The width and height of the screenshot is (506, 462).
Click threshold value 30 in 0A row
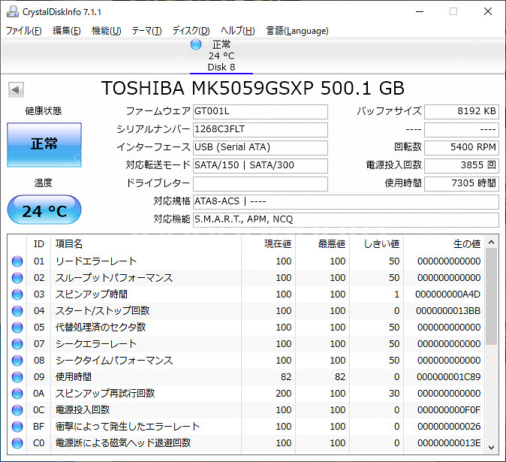pyautogui.click(x=394, y=393)
